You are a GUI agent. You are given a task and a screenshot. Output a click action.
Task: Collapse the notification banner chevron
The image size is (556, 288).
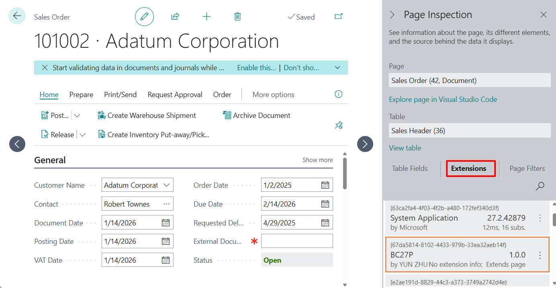click(x=337, y=67)
